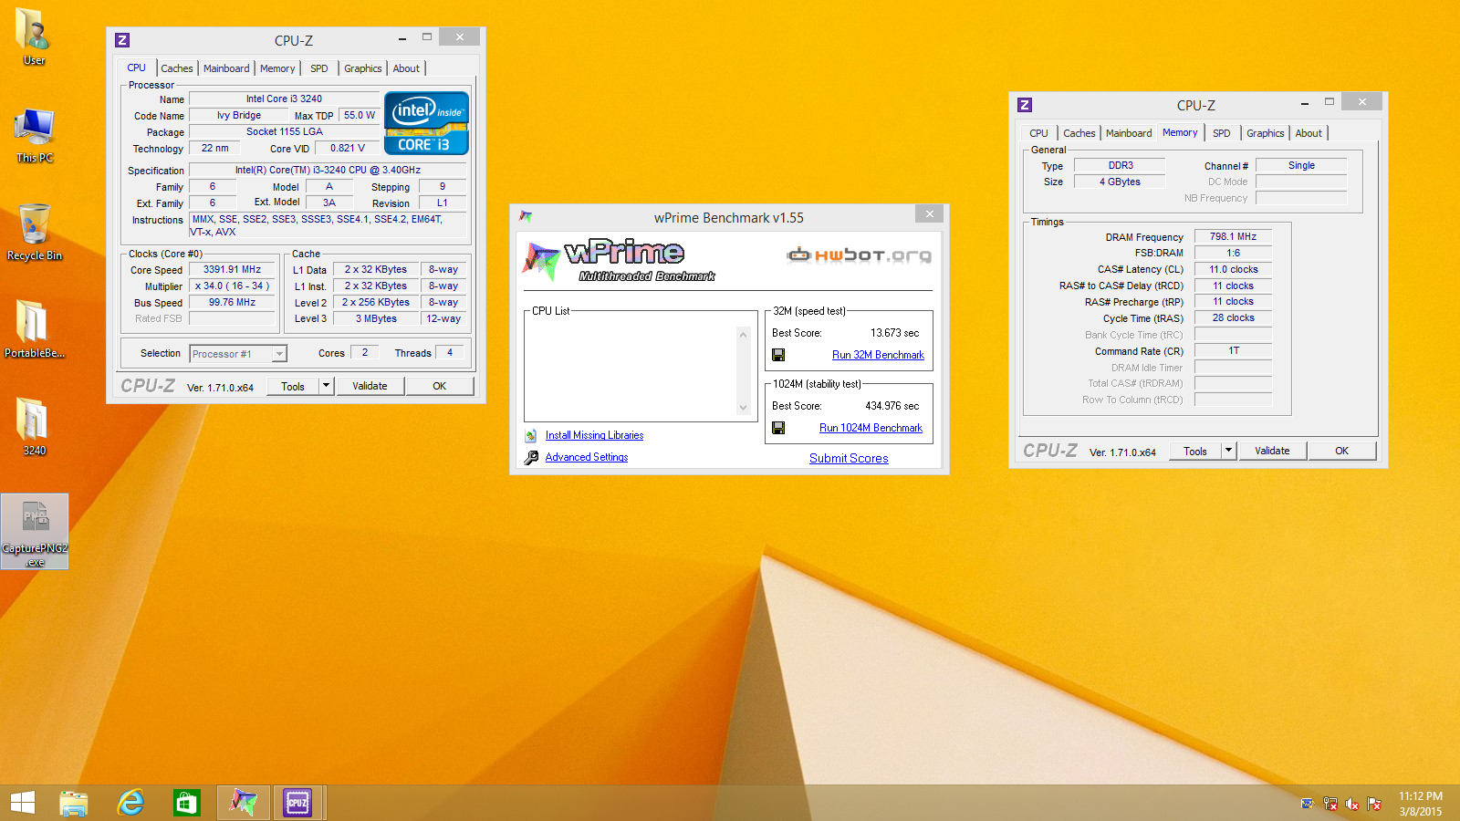Click the DRAM Frequency value 798.1 MHz
This screenshot has height=821, width=1460.
click(x=1233, y=237)
